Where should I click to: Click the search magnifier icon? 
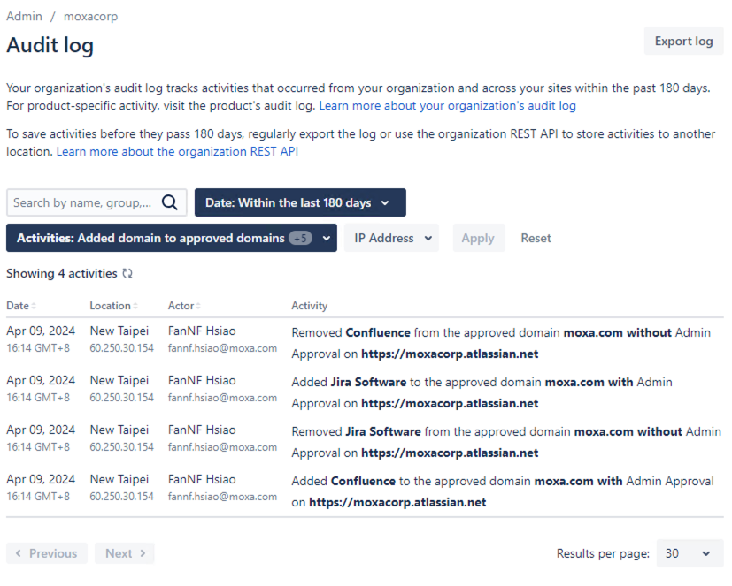click(x=169, y=202)
